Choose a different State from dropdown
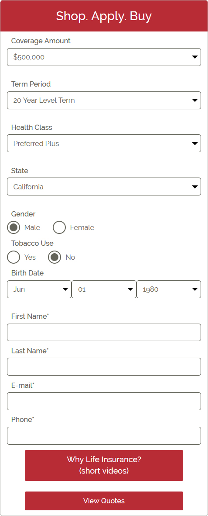The height and width of the screenshot is (516, 208). point(104,187)
